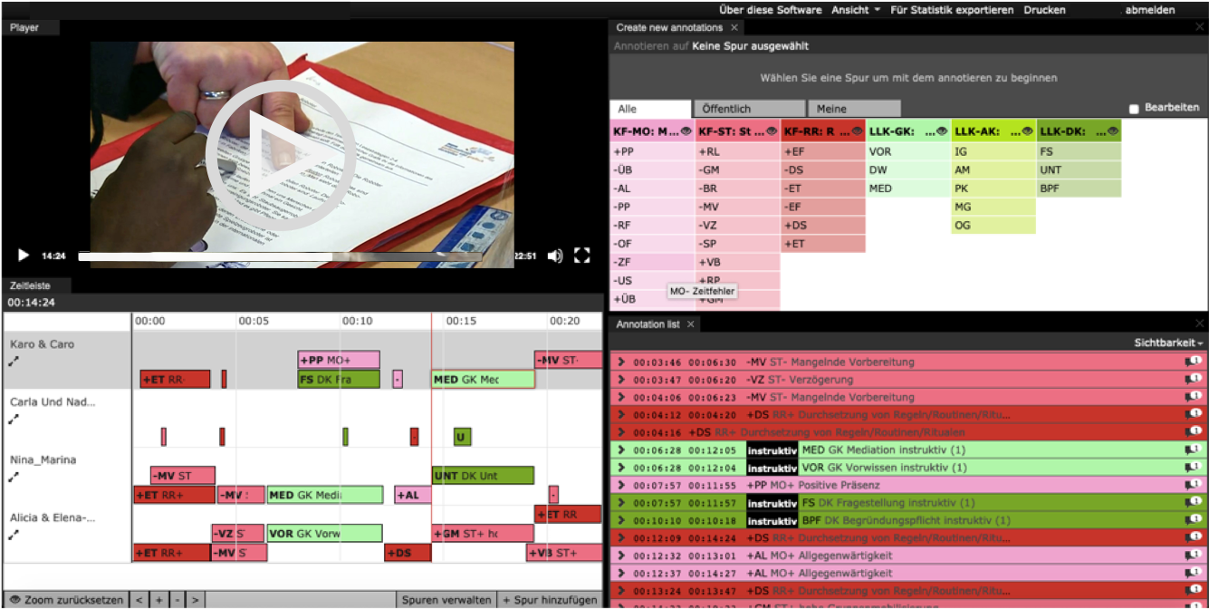
Task: Click the right arrow button in timeline toolbar
Action: point(195,600)
